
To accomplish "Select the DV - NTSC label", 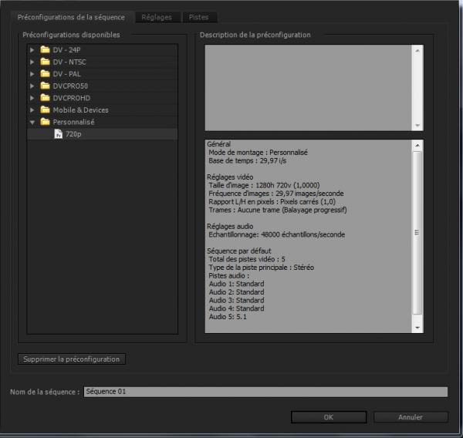I will [x=69, y=62].
